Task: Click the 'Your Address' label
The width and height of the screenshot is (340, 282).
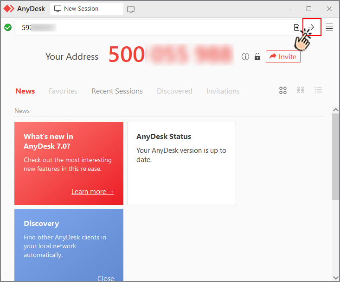Action: tap(72, 56)
